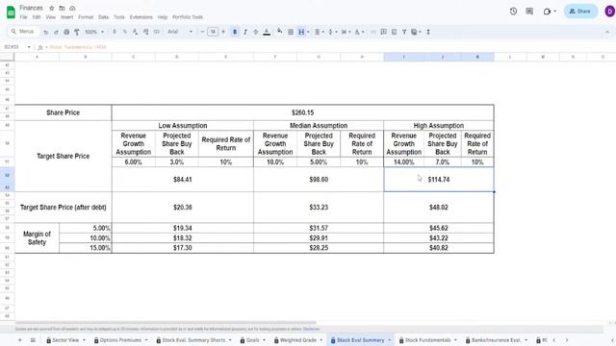
Task: Open the Arial font dropdown
Action: point(180,32)
